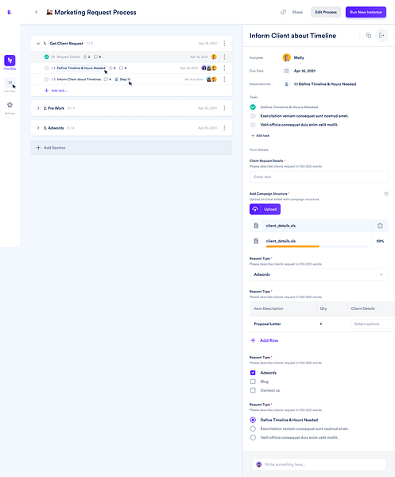This screenshot has width=395, height=477.
Task: Open more options for Adwords section
Action: [224, 128]
